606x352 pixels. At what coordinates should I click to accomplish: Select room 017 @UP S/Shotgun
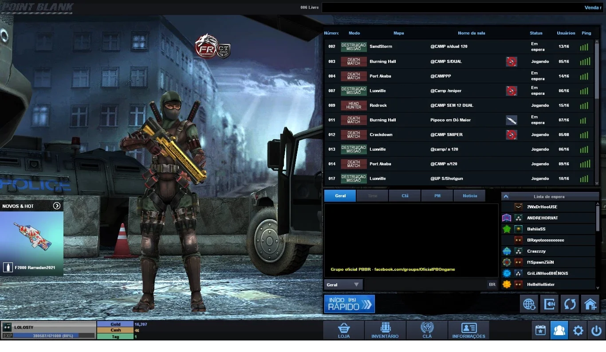[x=459, y=179]
